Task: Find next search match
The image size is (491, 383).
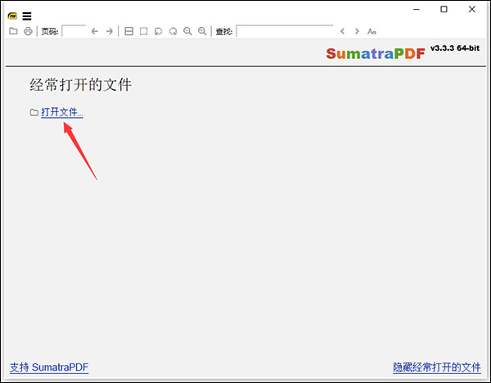Action: click(357, 31)
